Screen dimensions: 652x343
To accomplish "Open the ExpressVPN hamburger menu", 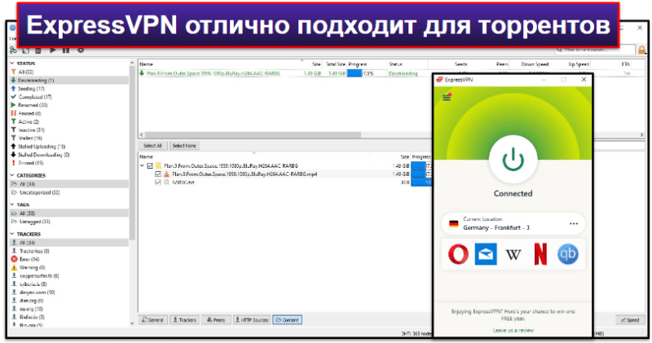I will [447, 97].
